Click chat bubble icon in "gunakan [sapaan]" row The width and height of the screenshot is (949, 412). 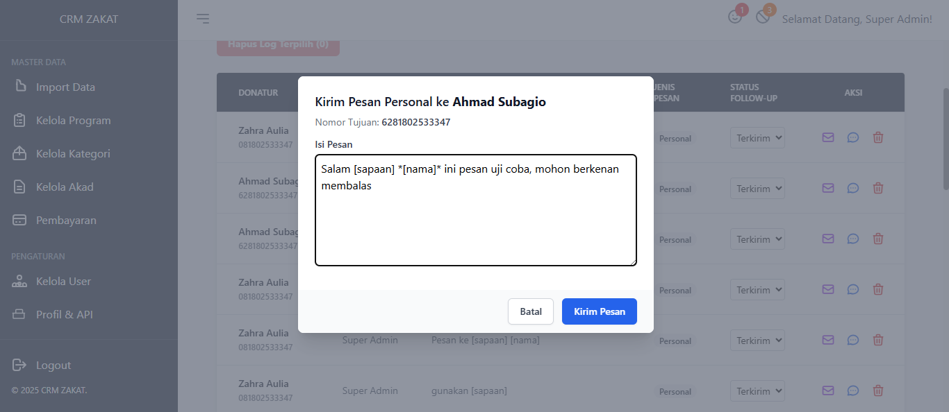tap(853, 390)
